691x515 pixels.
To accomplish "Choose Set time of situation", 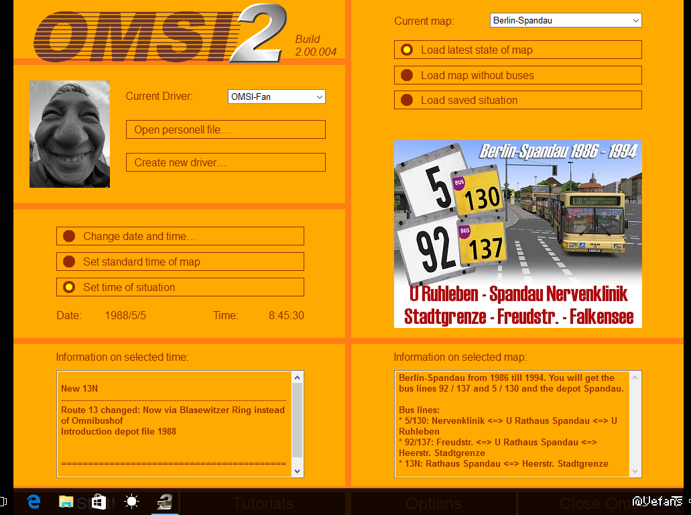I will pos(180,288).
